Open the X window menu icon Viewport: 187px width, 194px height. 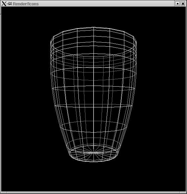click(4, 4)
